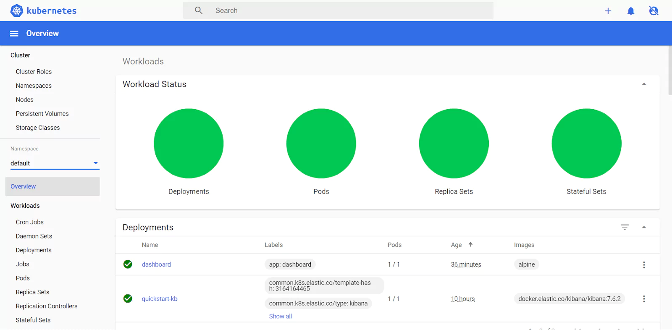The height and width of the screenshot is (330, 672).
Task: Click the quickstart-kb green status check icon
Action: point(128,299)
